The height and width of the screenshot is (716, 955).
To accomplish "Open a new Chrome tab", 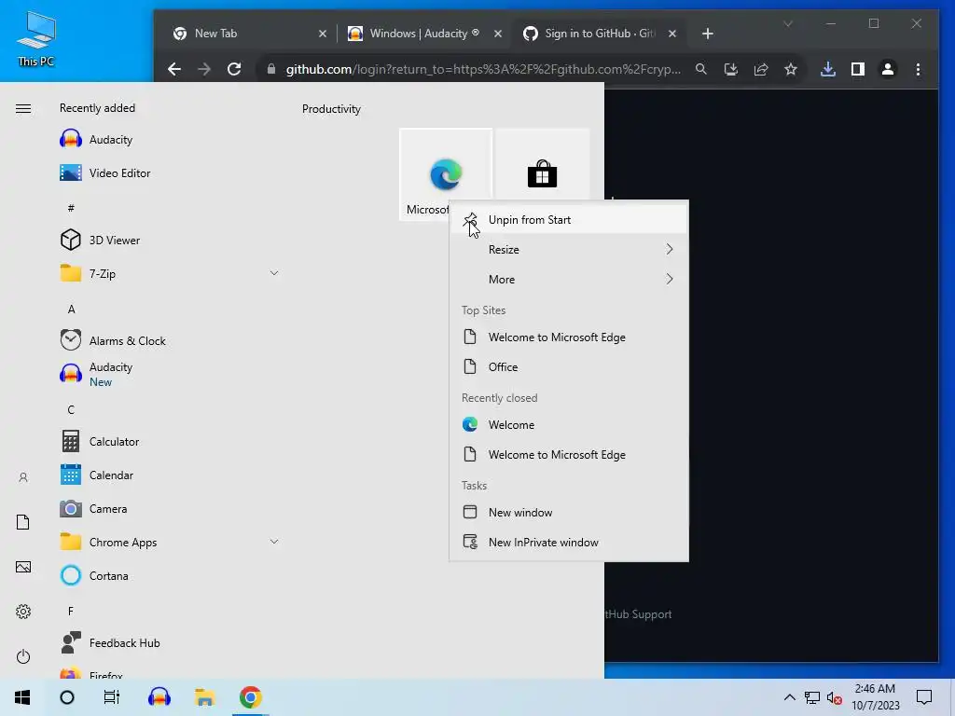I will [x=708, y=34].
